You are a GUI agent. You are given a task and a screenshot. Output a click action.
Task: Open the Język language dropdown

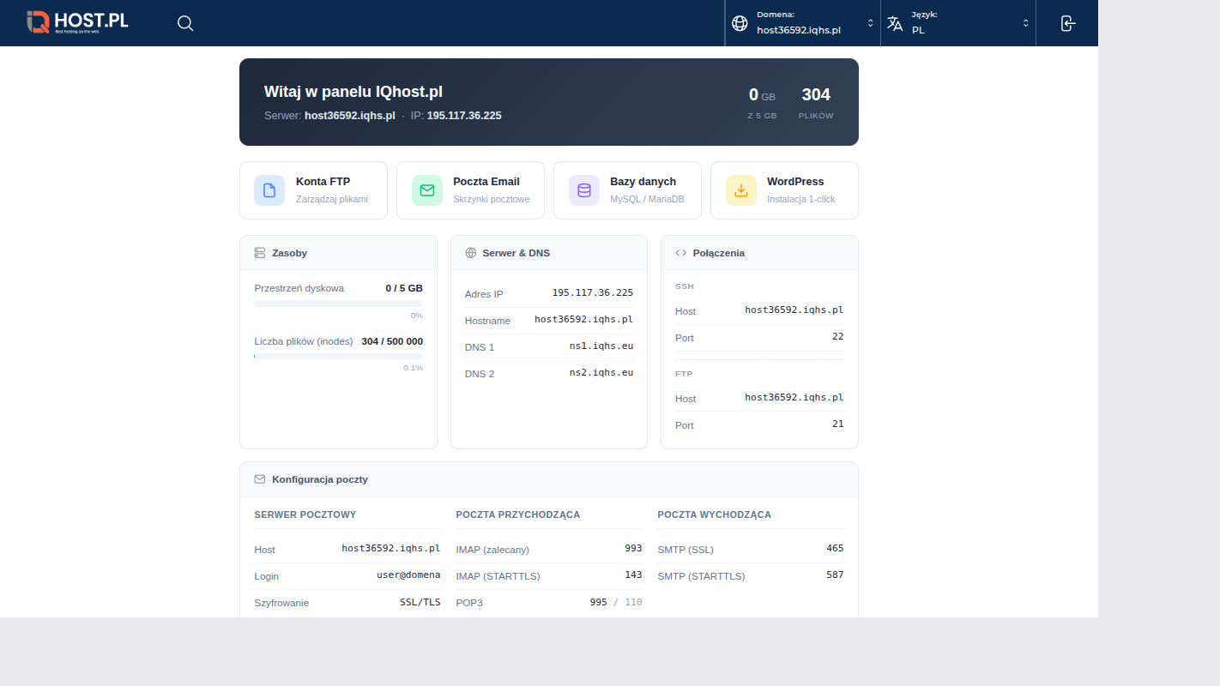click(x=958, y=23)
